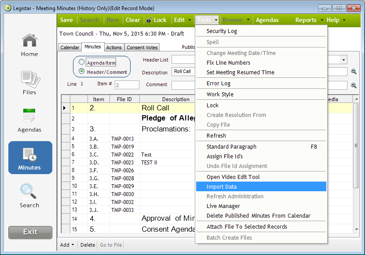
Task: Launch Live Manager from menu
Action: coord(261,206)
